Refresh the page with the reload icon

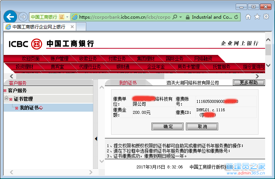click(236, 17)
